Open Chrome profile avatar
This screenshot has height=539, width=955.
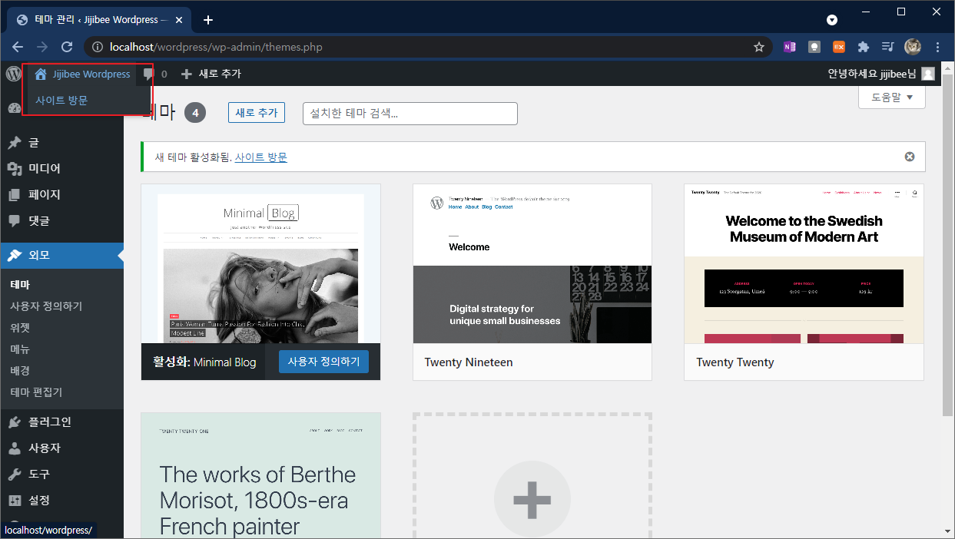tap(913, 47)
